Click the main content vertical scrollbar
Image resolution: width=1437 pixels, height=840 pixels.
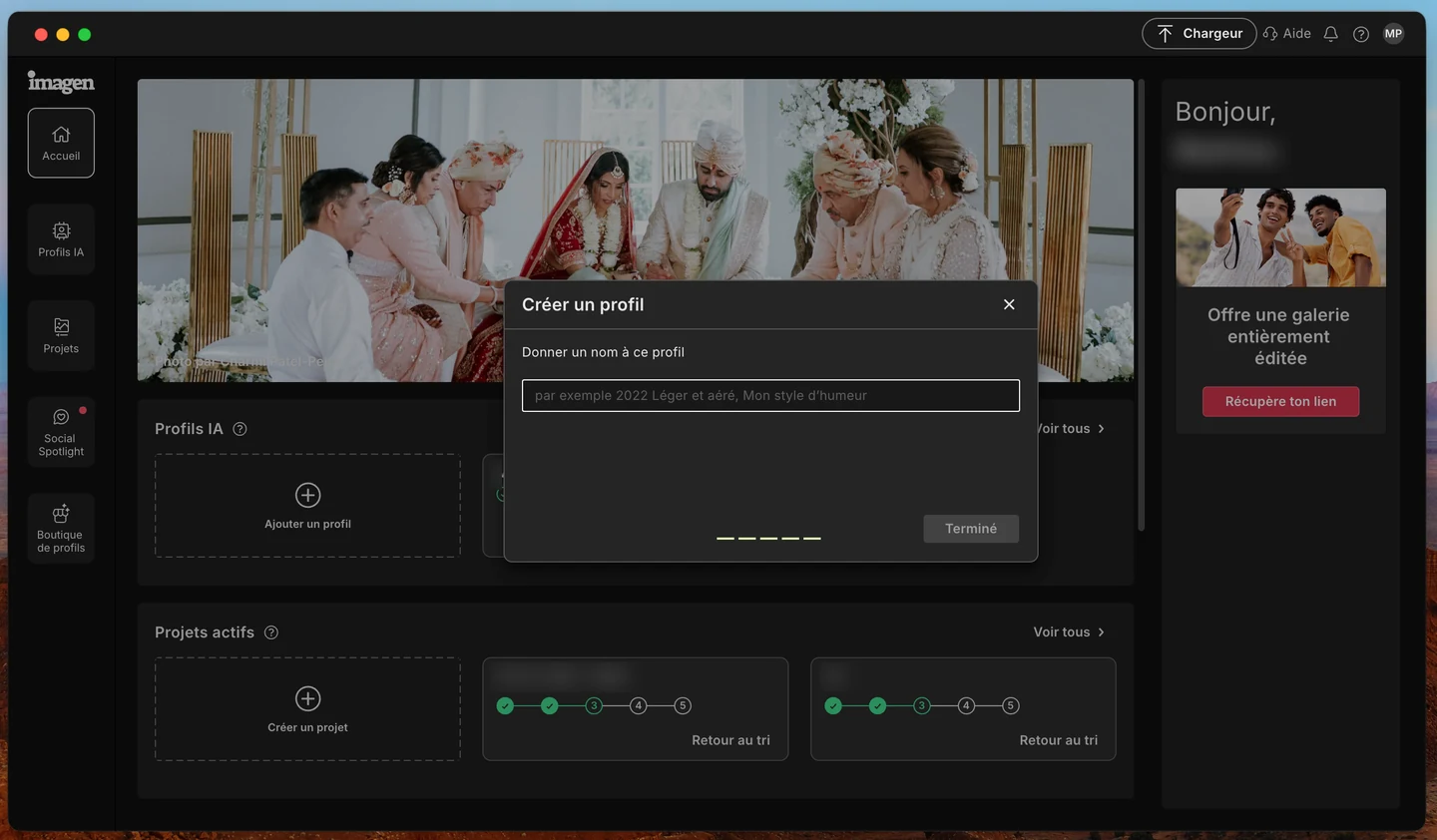pyautogui.click(x=1141, y=304)
